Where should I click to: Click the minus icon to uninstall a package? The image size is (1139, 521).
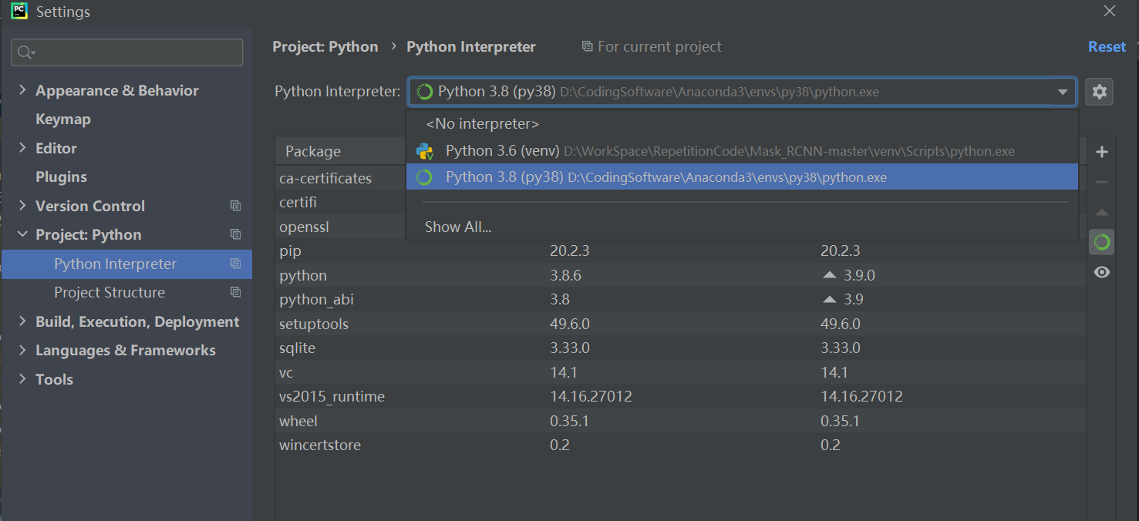pos(1102,182)
